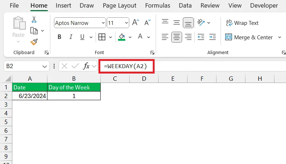Open the font name dropdown
The height and width of the screenshot is (164, 286).
coord(103,23)
